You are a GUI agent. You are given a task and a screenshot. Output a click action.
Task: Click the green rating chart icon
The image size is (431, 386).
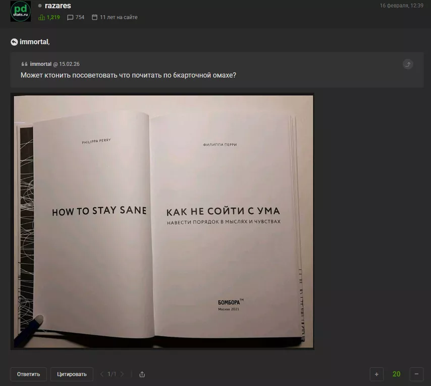[42, 17]
